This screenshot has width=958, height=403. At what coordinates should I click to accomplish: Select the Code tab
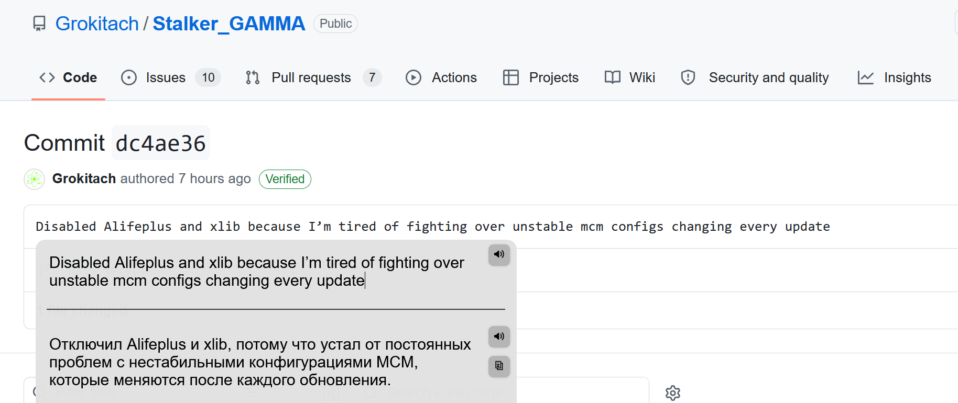[x=68, y=77]
